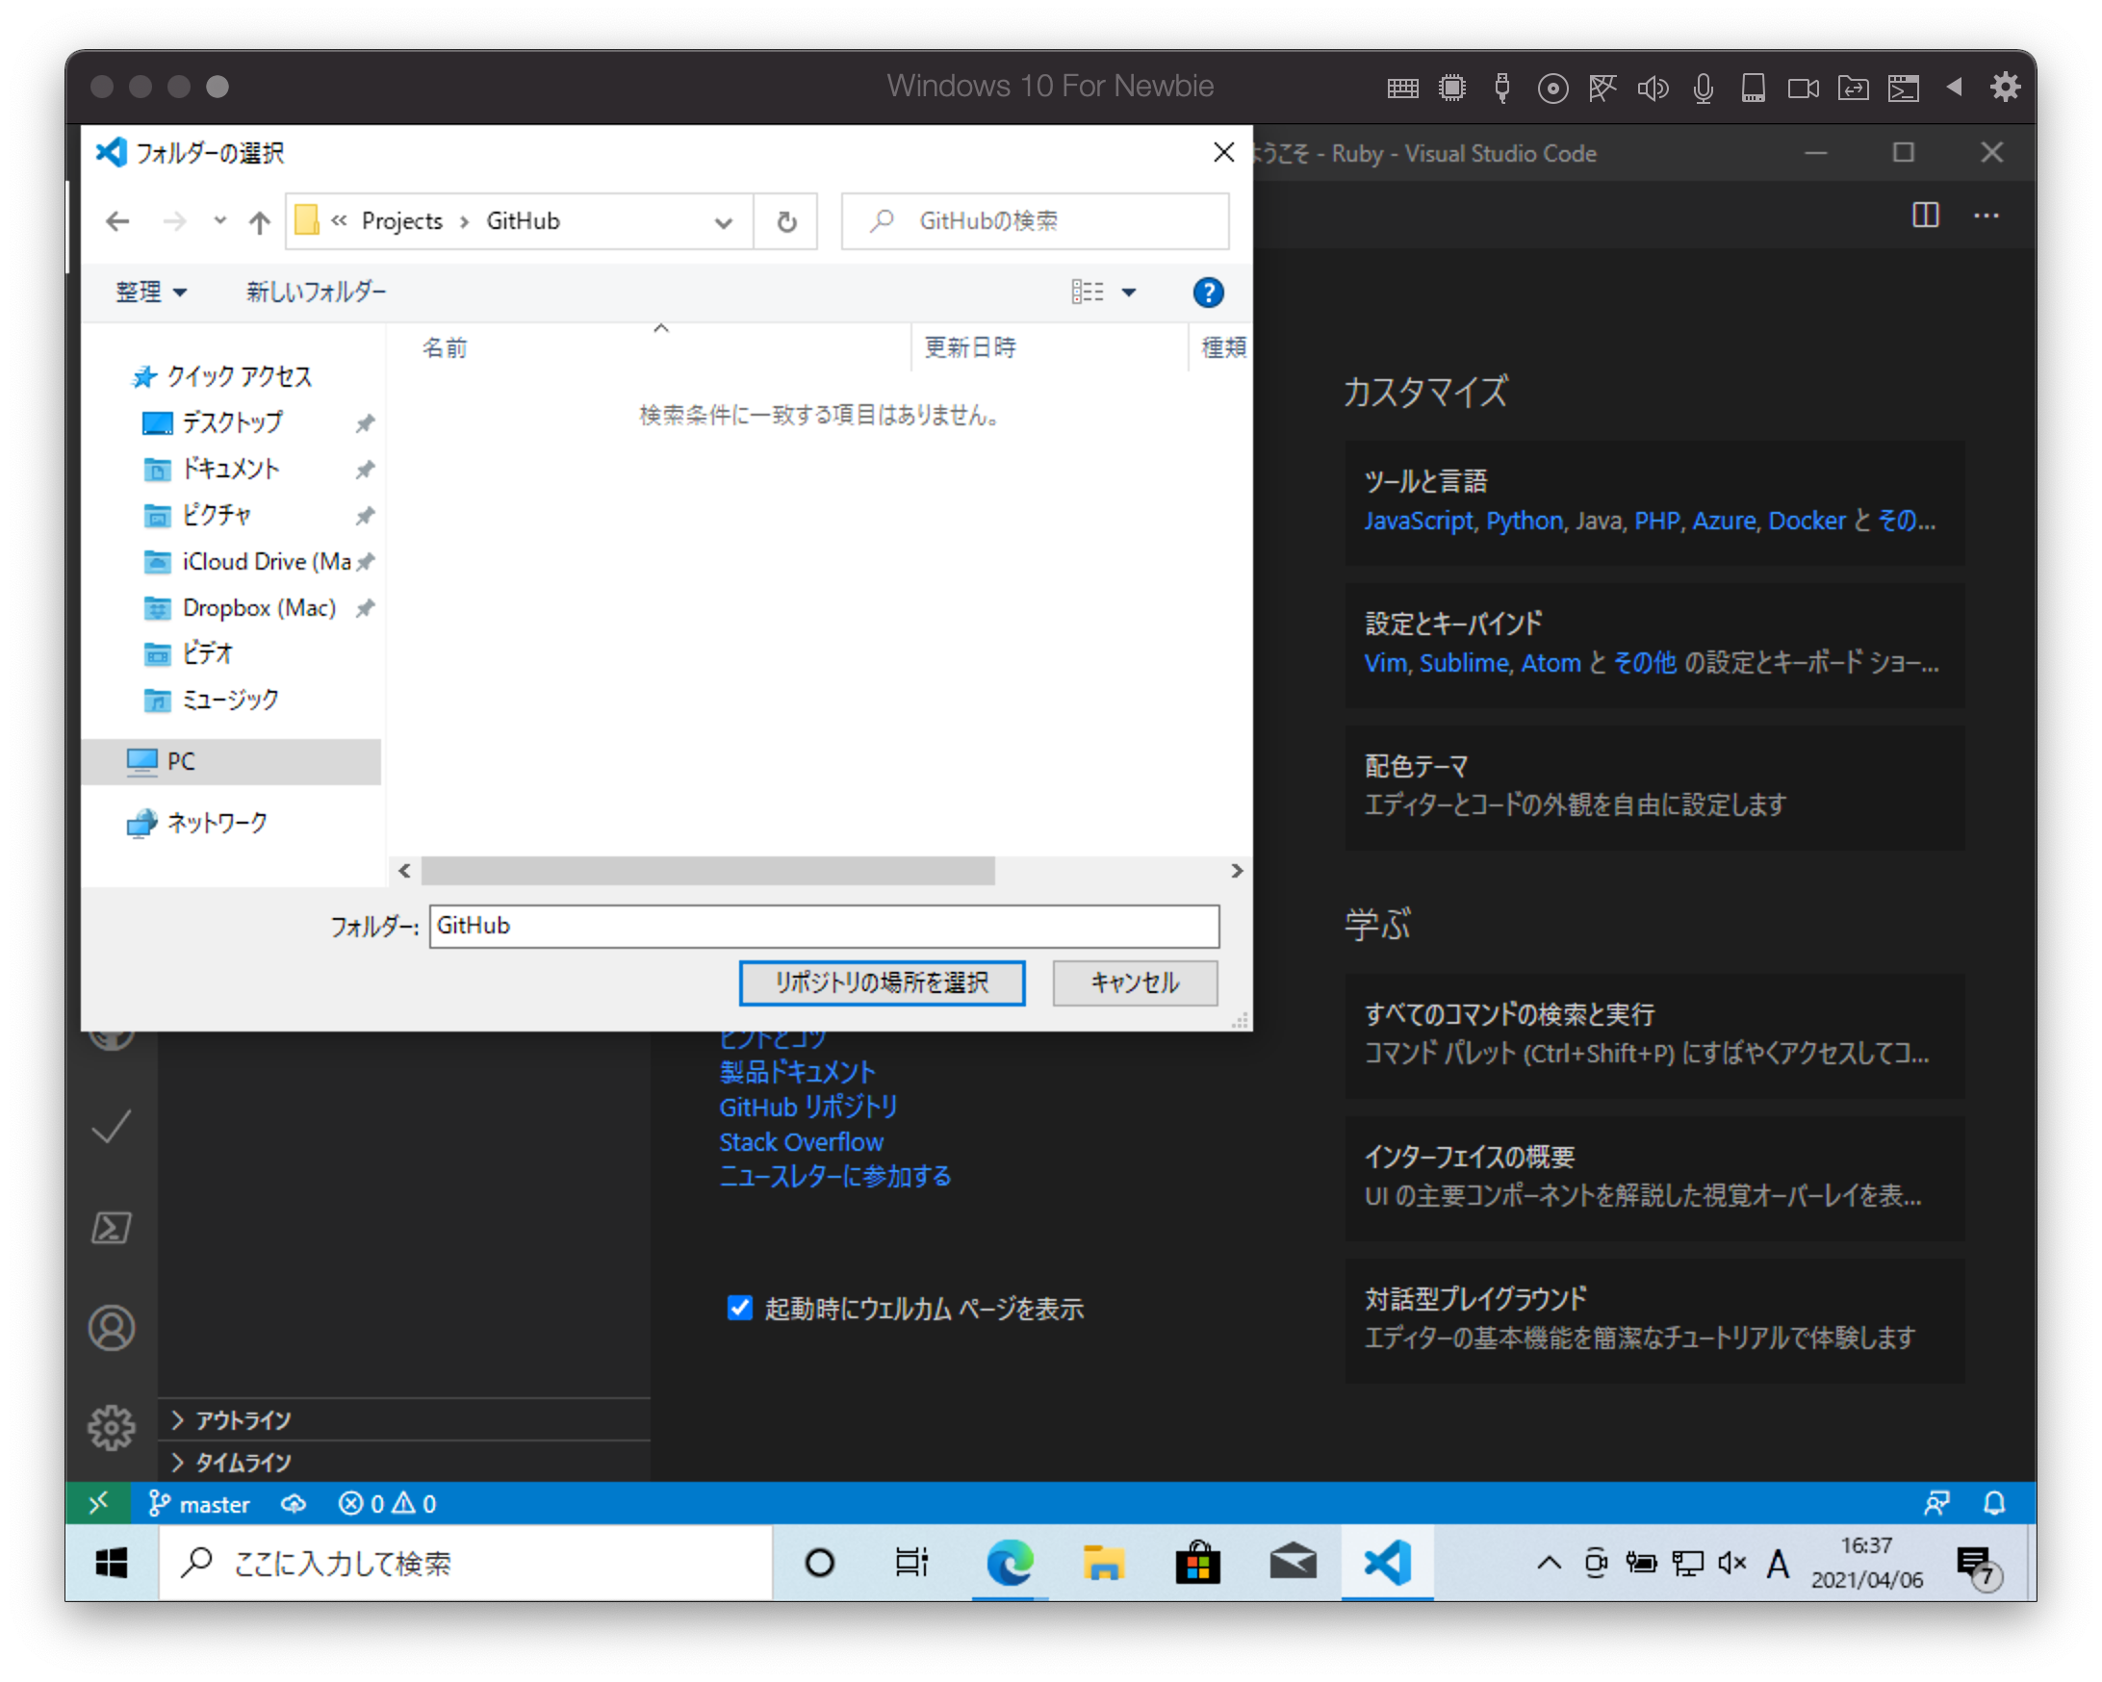Click the green remote window indicator
The image size is (2102, 1682).
[x=98, y=1504]
